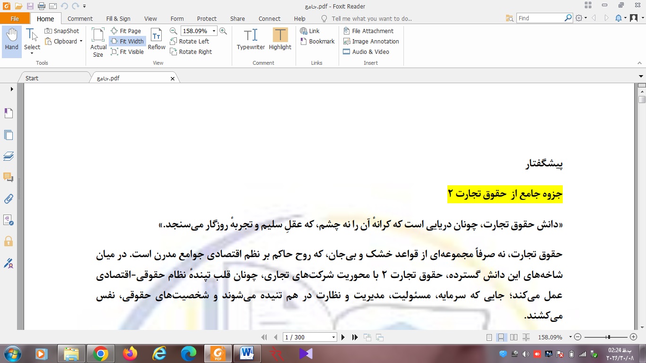Click the Tell me what you want field
Screen dimensions: 646x363
click(x=371, y=18)
